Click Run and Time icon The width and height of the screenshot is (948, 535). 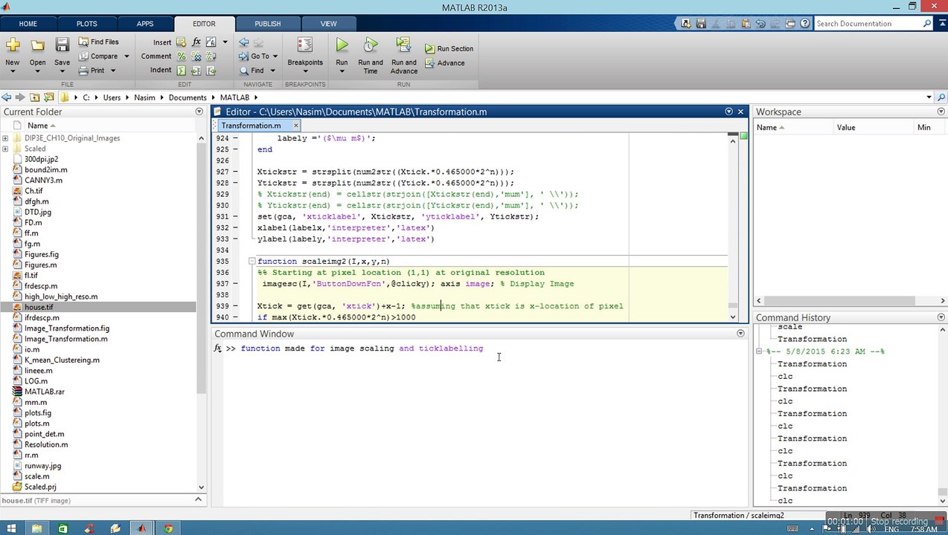[x=371, y=46]
